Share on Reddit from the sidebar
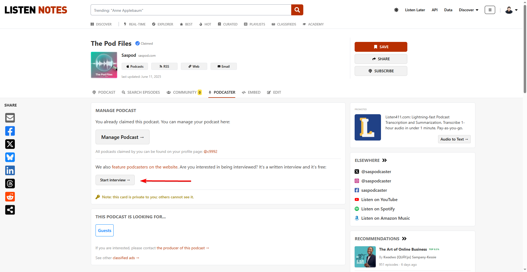The height and width of the screenshot is (272, 527). 10,197
